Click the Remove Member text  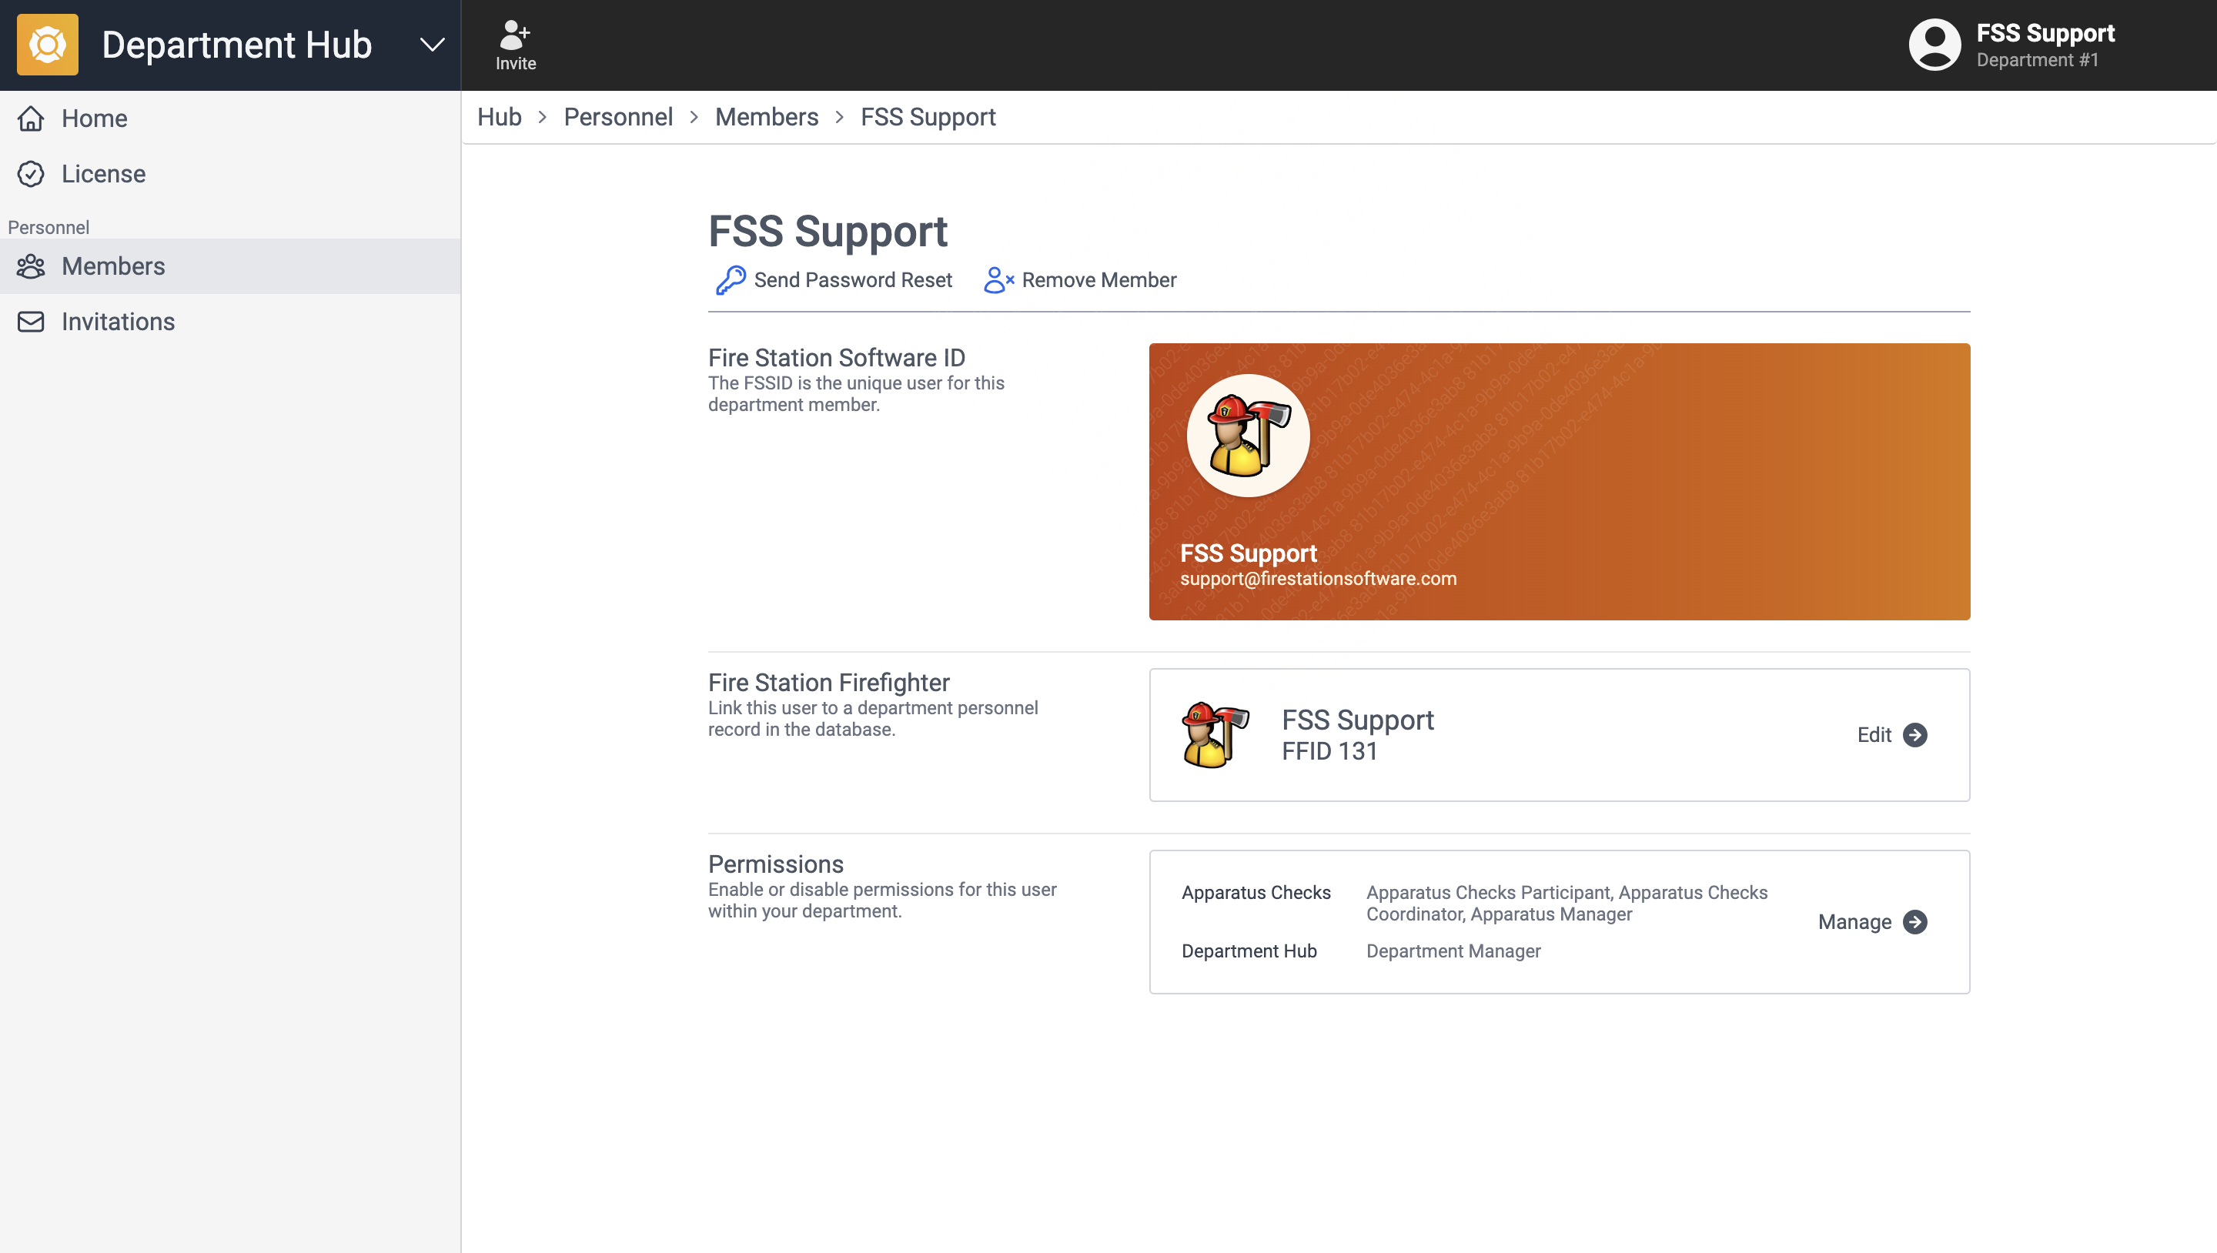(1098, 281)
